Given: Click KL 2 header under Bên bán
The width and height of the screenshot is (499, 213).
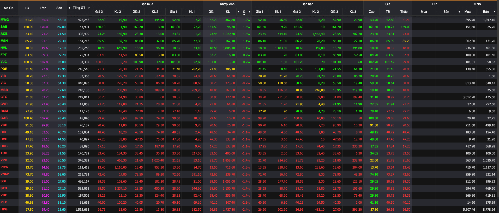Looking at the screenshot, I should (x=316, y=12).
